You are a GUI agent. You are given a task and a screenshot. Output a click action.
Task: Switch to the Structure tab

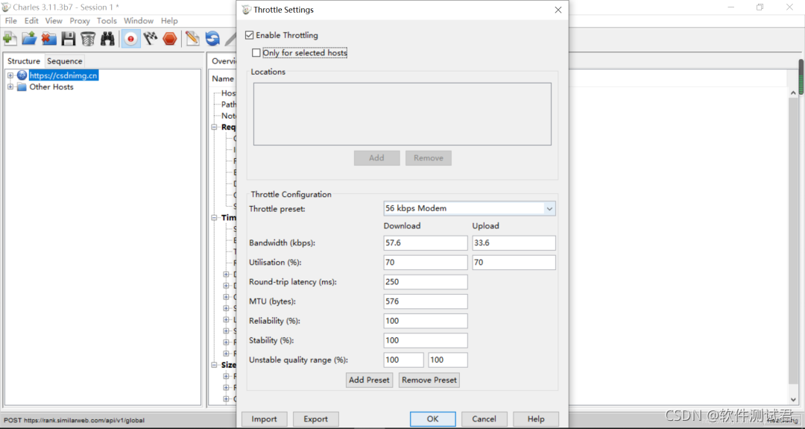(x=24, y=60)
